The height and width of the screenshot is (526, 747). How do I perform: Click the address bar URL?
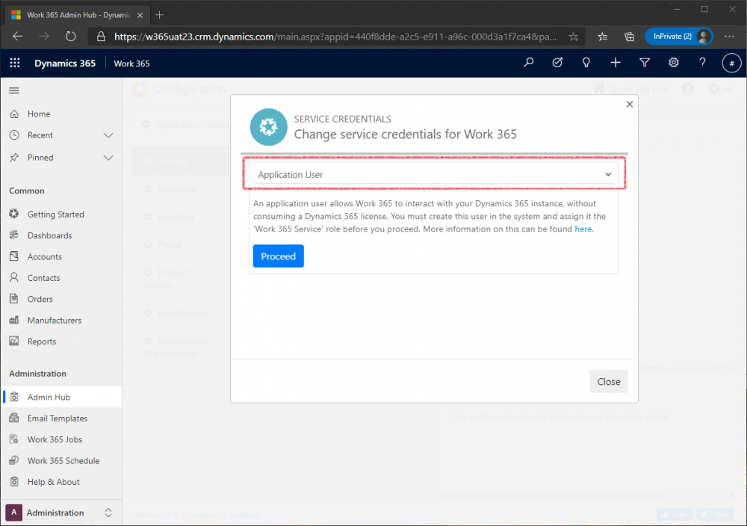(x=335, y=37)
